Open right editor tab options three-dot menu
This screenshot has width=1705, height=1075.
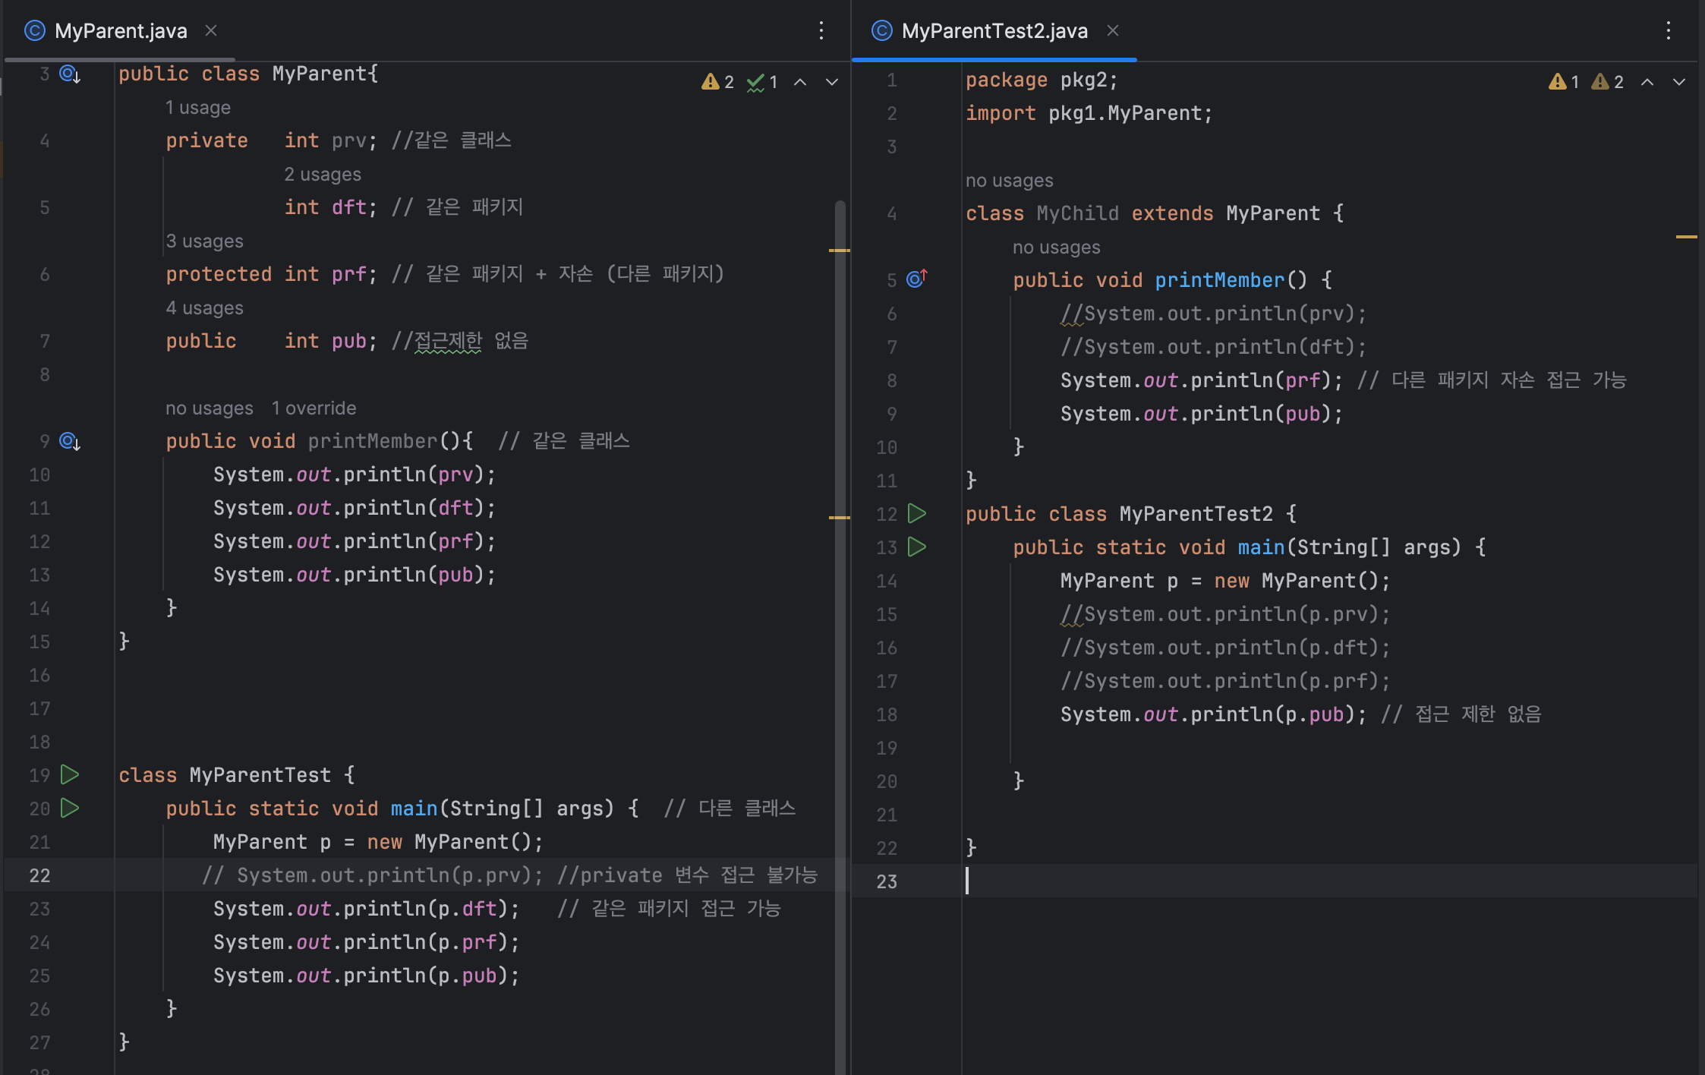coord(1668,30)
